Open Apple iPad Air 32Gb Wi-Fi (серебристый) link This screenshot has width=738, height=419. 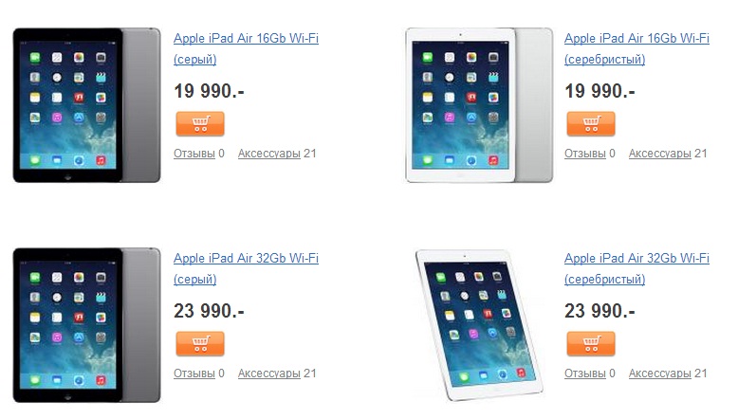click(637, 268)
